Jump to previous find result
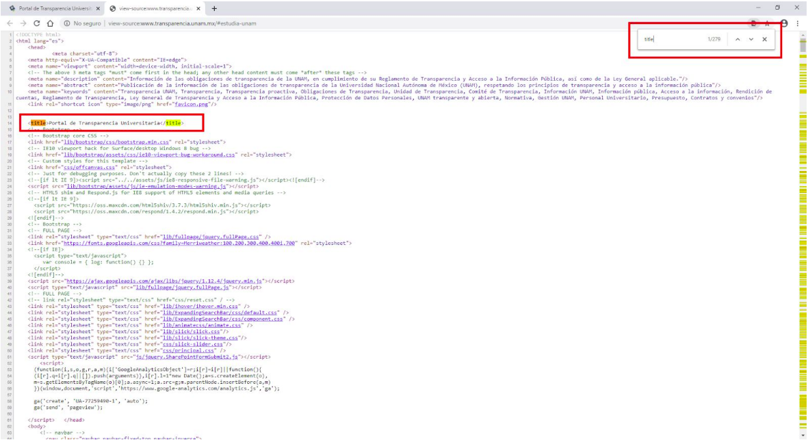This screenshot has width=808, height=440. tap(738, 39)
